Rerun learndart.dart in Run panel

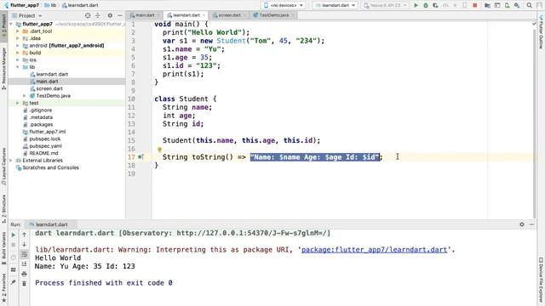[14, 235]
